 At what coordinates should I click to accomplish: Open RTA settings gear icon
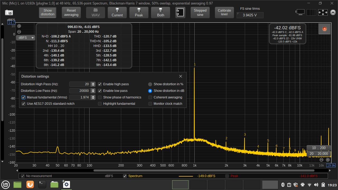pos(333,12)
